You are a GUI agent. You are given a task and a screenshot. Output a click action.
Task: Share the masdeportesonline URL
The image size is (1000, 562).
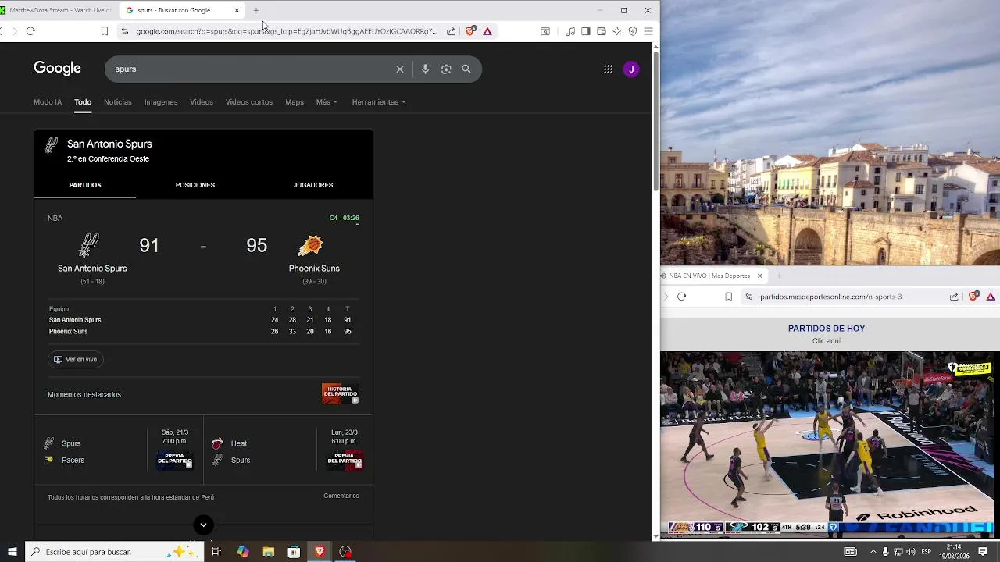click(x=954, y=297)
